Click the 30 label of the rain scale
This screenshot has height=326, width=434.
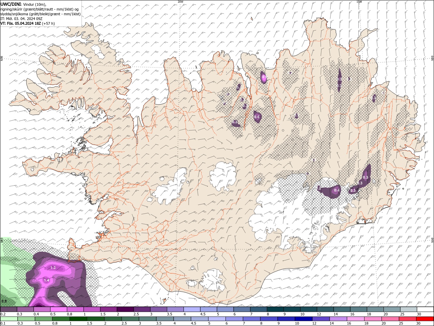pos(418,323)
